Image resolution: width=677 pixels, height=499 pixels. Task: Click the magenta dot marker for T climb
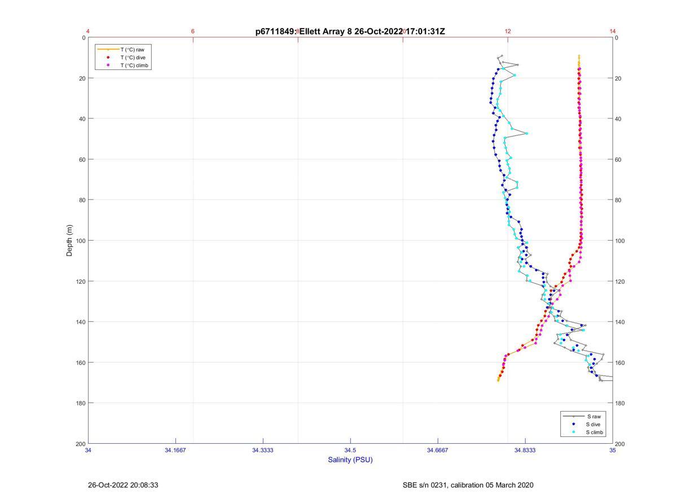pyautogui.click(x=108, y=65)
